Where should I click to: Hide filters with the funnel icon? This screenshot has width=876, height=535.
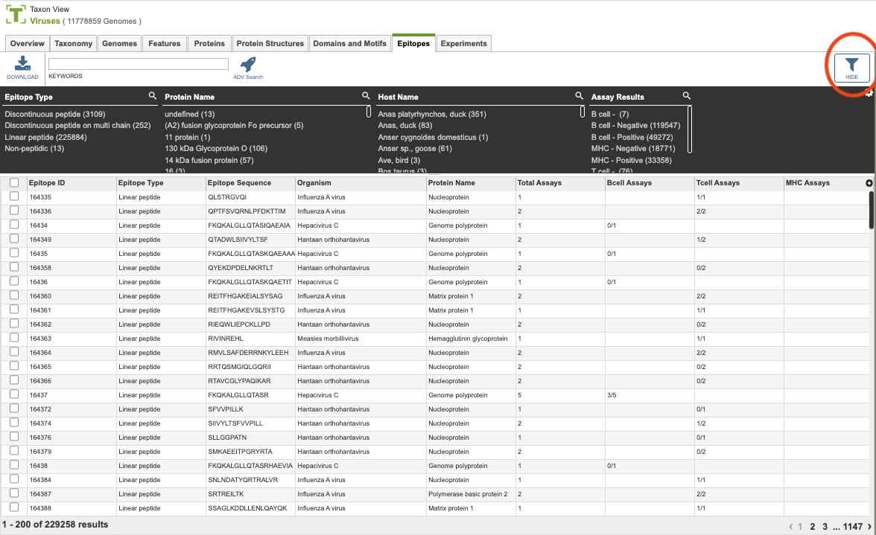[x=851, y=68]
